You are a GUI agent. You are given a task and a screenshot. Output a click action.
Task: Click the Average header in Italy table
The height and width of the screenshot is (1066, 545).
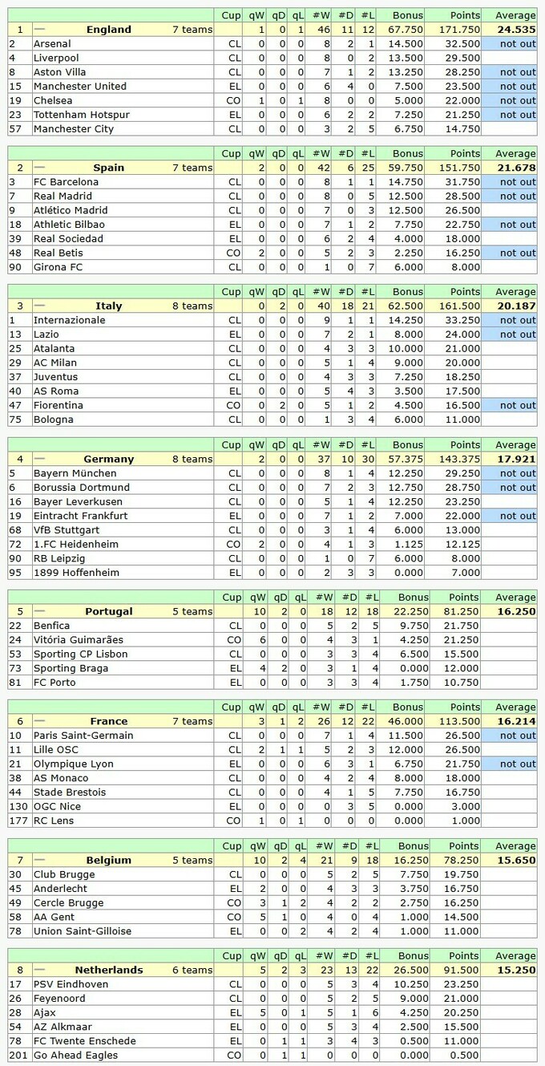(515, 292)
